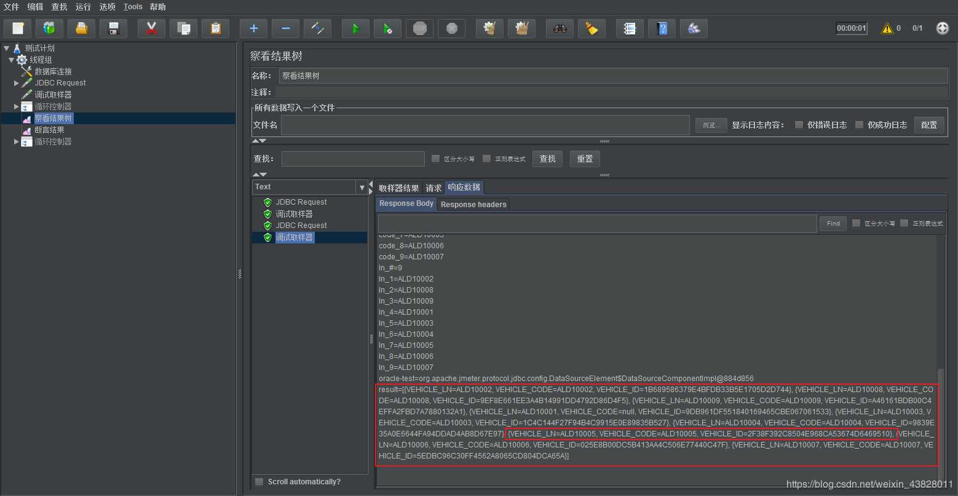Viewport: 958px width, 496px height.
Task: Save the test plan via disk icon
Action: [113, 28]
